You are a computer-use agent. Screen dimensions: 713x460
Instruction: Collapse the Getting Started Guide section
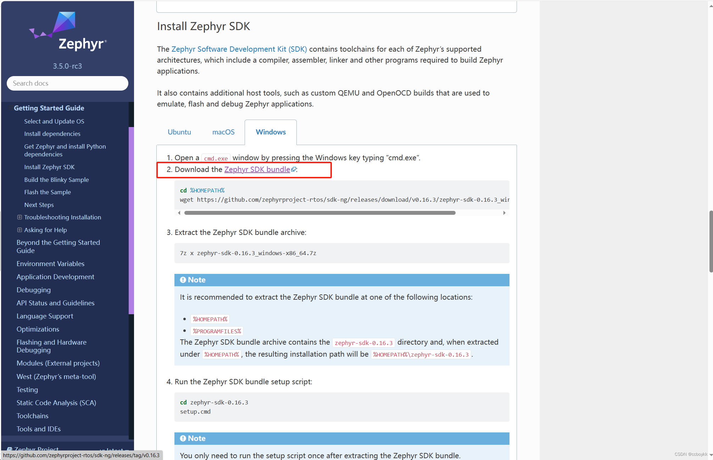click(11, 108)
